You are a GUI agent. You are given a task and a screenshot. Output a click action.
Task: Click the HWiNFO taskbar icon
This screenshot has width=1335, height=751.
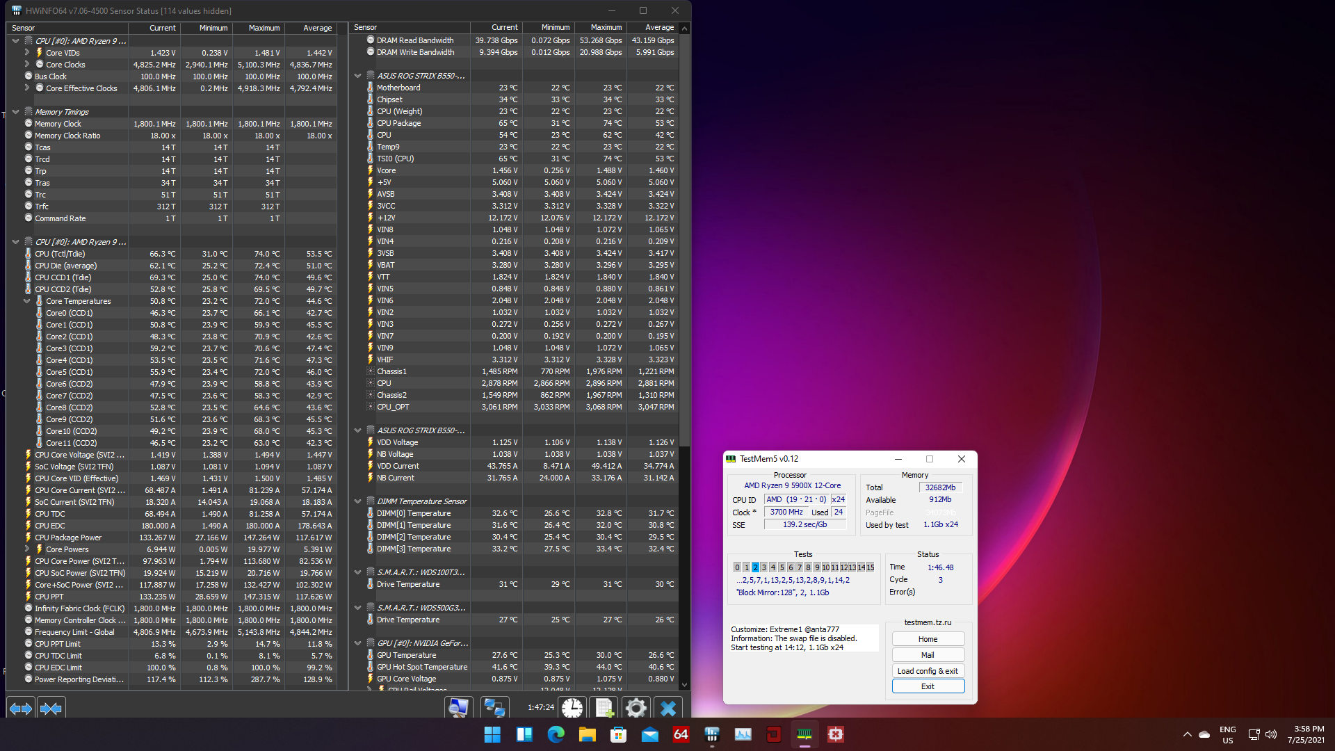click(x=711, y=734)
